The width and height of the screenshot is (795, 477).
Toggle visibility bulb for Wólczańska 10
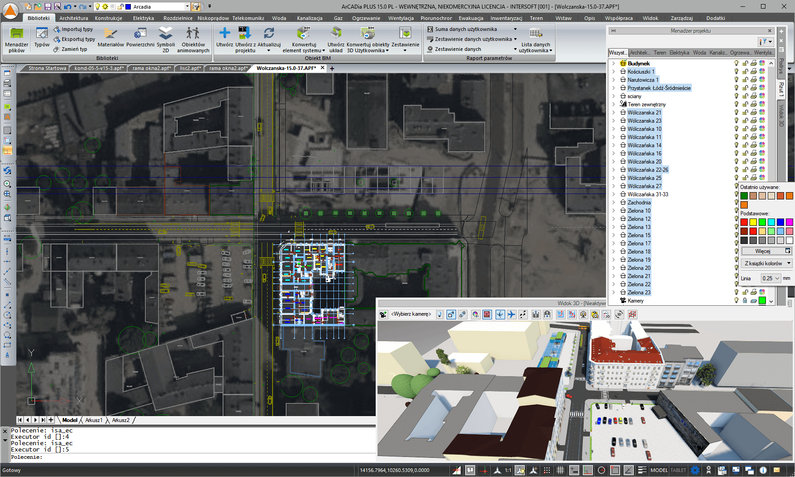[736, 129]
